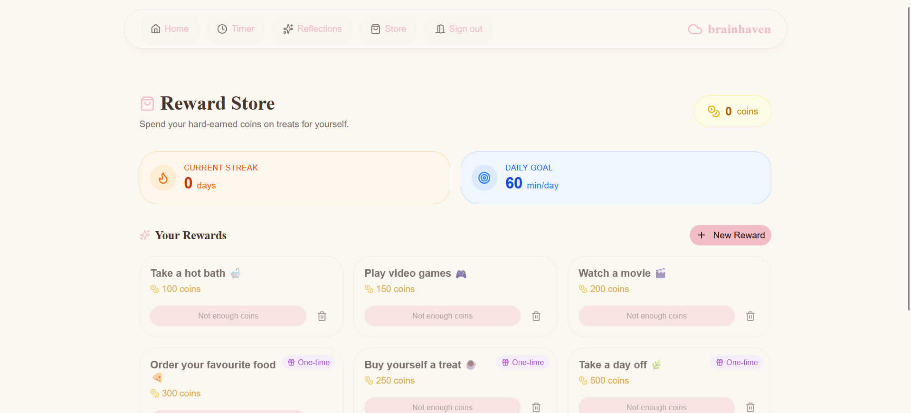911x413 pixels.
Task: Click the 100 coins price
Action: (x=181, y=289)
